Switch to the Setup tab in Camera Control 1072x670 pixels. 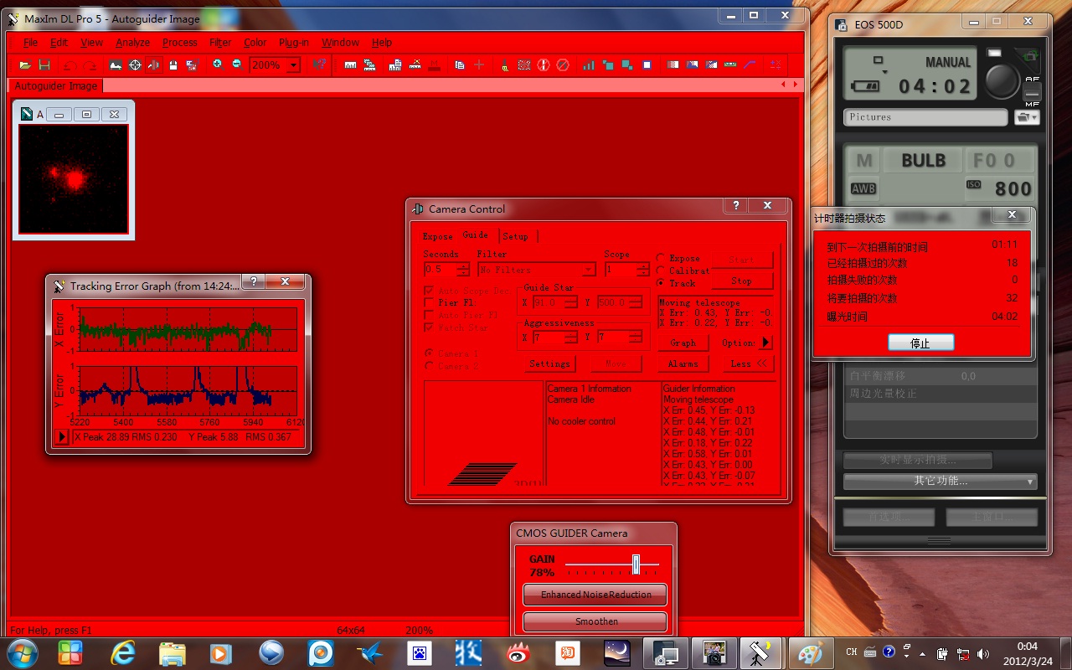[516, 237]
